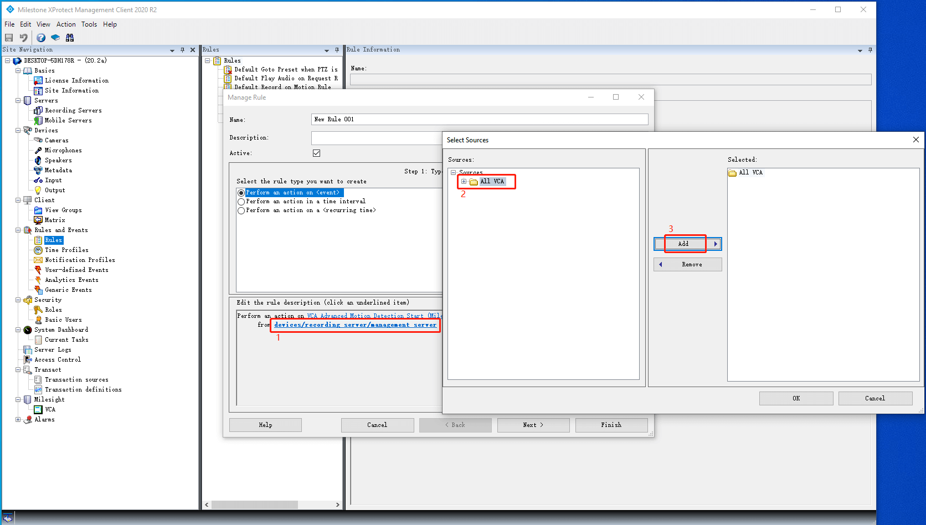
Task: Open the Action menu
Action: [66, 24]
